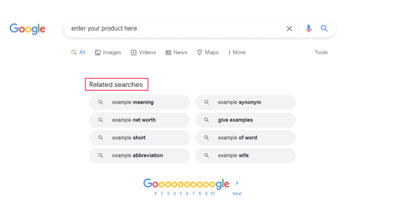Click the magnifying glass search icon
Image resolution: width=397 pixels, height=223 pixels.
pyautogui.click(x=324, y=28)
